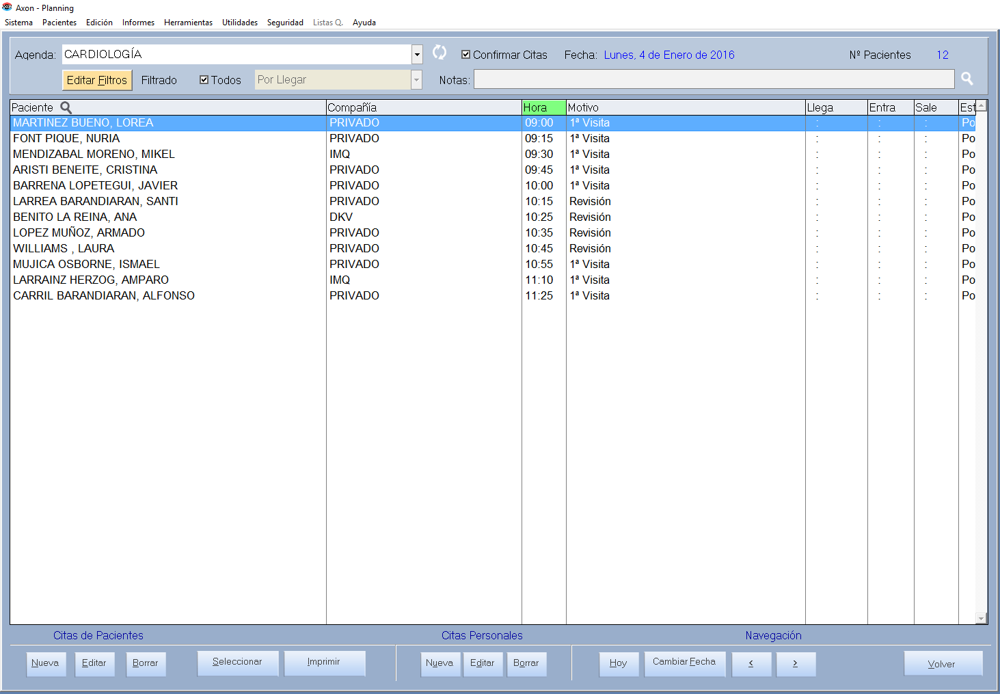Select patient row BENITO LA REINA, ANA

click(x=75, y=217)
